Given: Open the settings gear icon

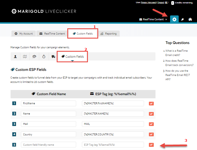Looking at the screenshot, I should click(174, 19).
